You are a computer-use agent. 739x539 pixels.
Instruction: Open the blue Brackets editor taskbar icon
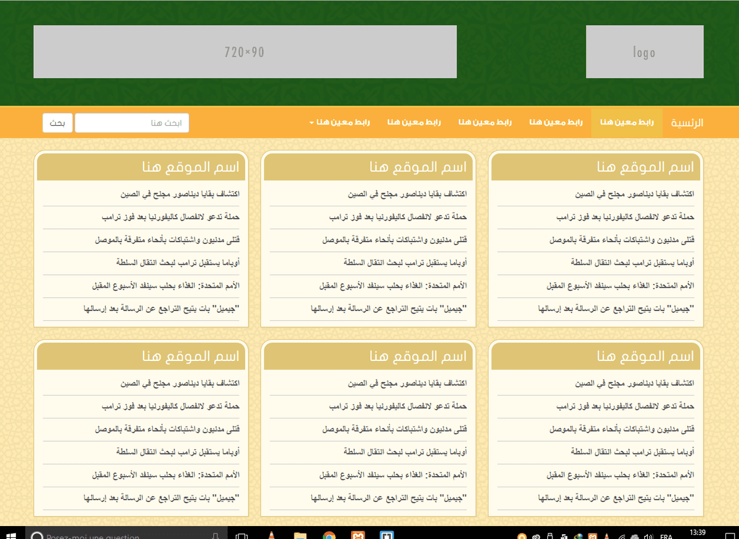[x=387, y=535]
